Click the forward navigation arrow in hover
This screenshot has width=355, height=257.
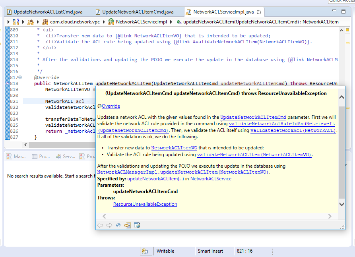coord(109,225)
